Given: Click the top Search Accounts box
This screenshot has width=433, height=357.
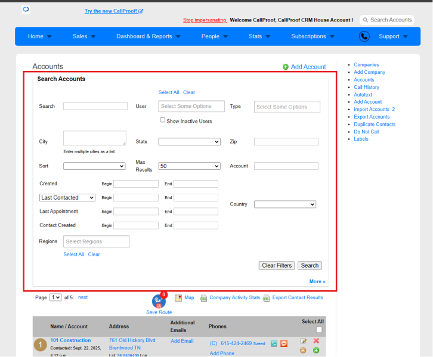Looking at the screenshot, I should click(x=387, y=20).
